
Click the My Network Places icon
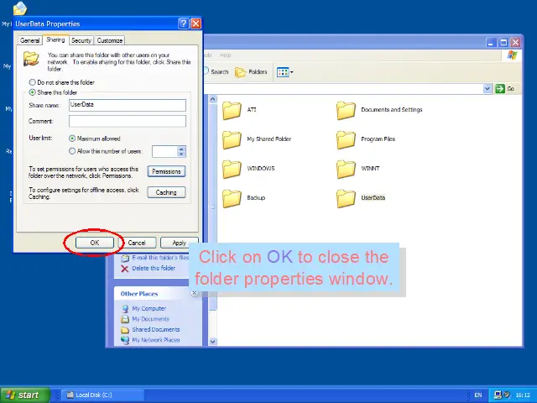coord(125,340)
